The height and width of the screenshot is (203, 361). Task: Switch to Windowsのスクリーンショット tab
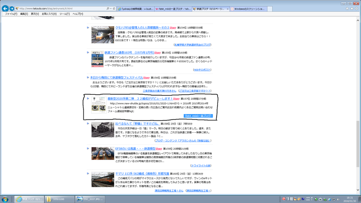click(248, 9)
